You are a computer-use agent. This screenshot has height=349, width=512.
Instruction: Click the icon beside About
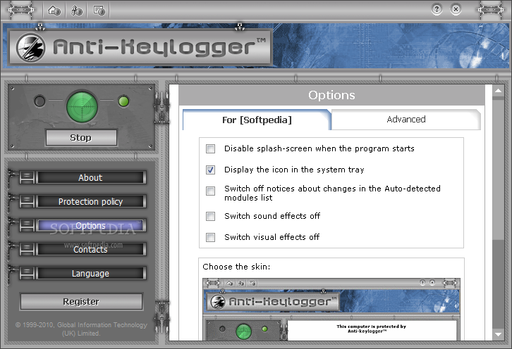[x=27, y=177]
